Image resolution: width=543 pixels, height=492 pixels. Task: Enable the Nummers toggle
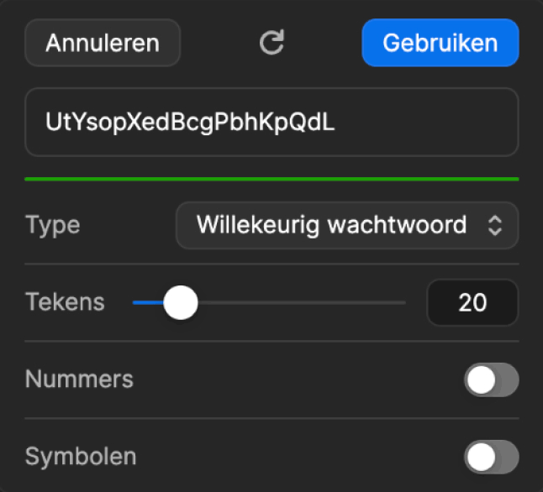click(x=491, y=380)
